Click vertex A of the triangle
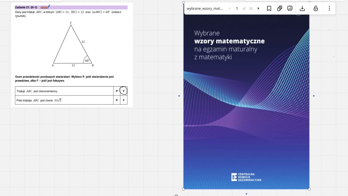 click(x=53, y=65)
